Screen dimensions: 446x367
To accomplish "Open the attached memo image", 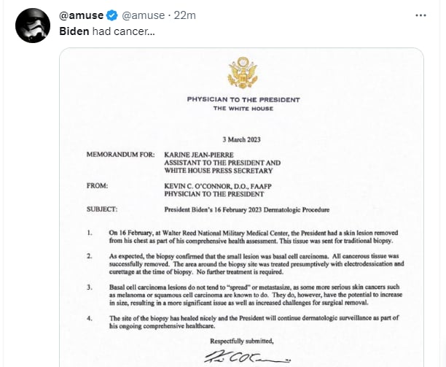I will click(x=241, y=207).
